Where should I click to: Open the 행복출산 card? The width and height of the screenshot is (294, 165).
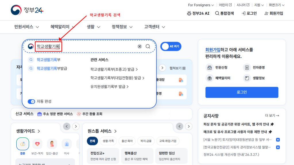coord(137,156)
